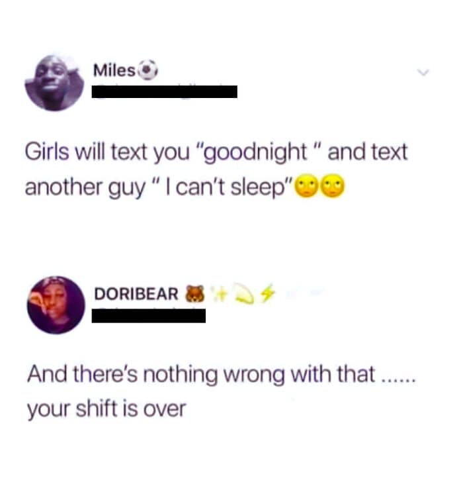The height and width of the screenshot is (494, 463).
Task: Click the word 'goodnight' in Miles's tweet
Action: click(x=255, y=153)
